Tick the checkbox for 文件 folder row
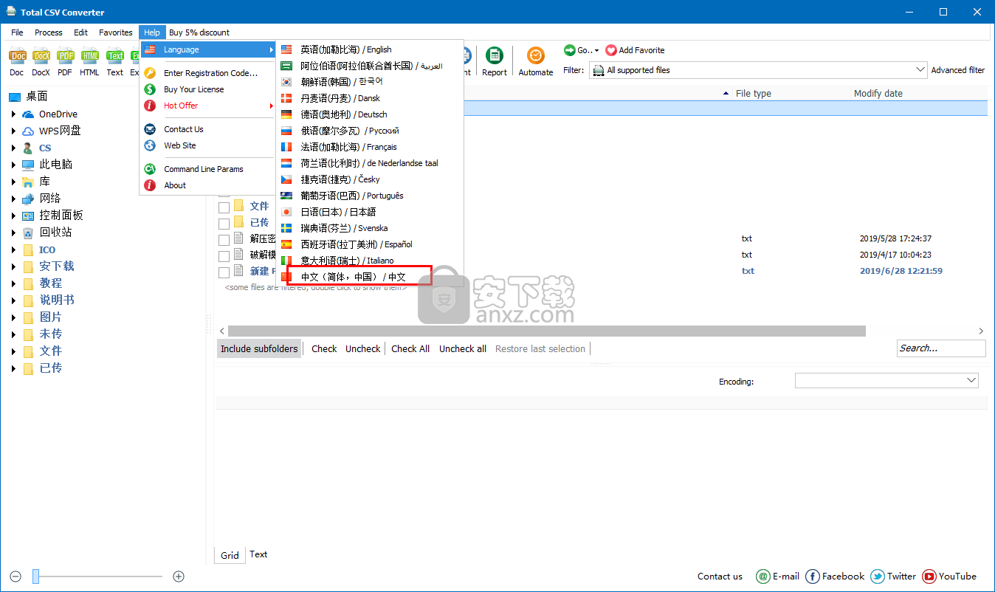995x592 pixels. click(224, 207)
